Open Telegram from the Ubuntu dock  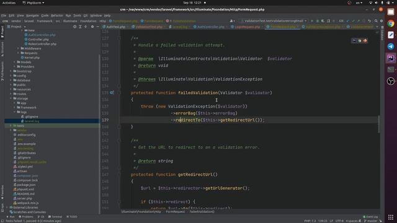(x=391, y=46)
